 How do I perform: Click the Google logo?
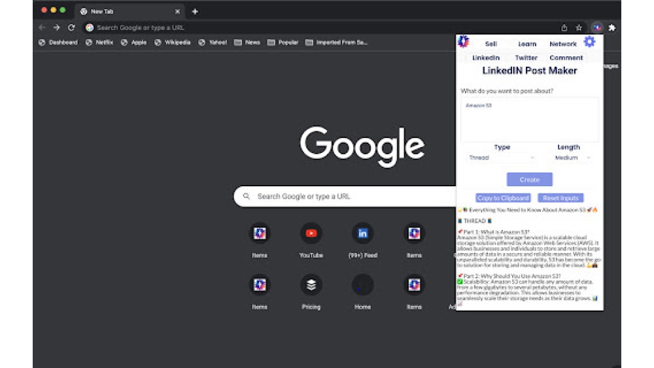(x=362, y=146)
